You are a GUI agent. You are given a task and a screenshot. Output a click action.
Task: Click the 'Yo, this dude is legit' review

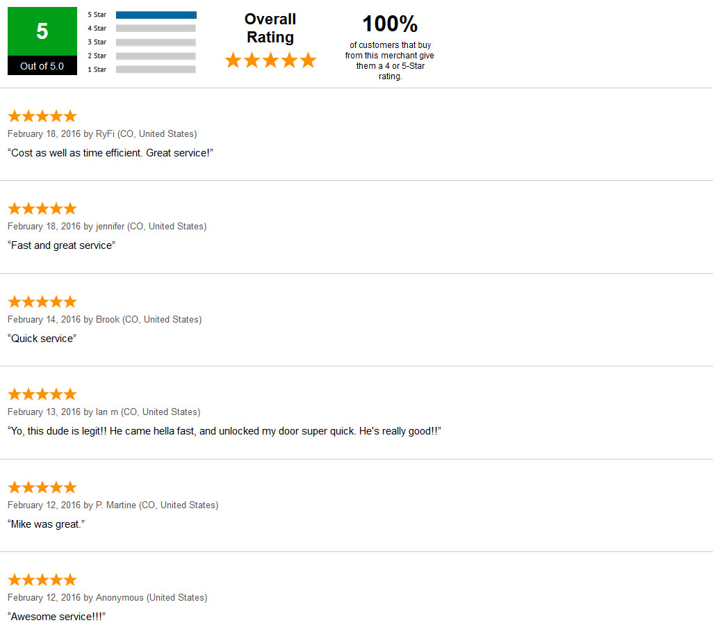tap(224, 431)
